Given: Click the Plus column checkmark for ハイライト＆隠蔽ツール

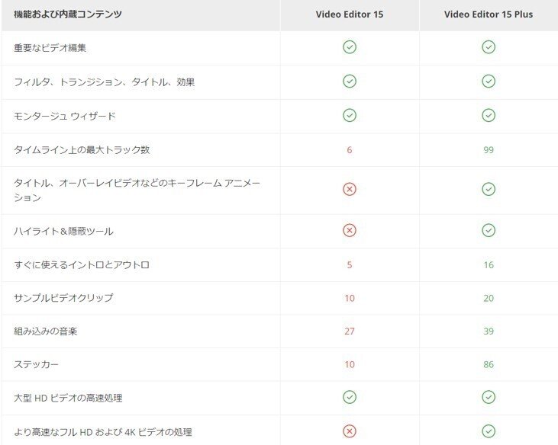Looking at the screenshot, I should pyautogui.click(x=489, y=230).
